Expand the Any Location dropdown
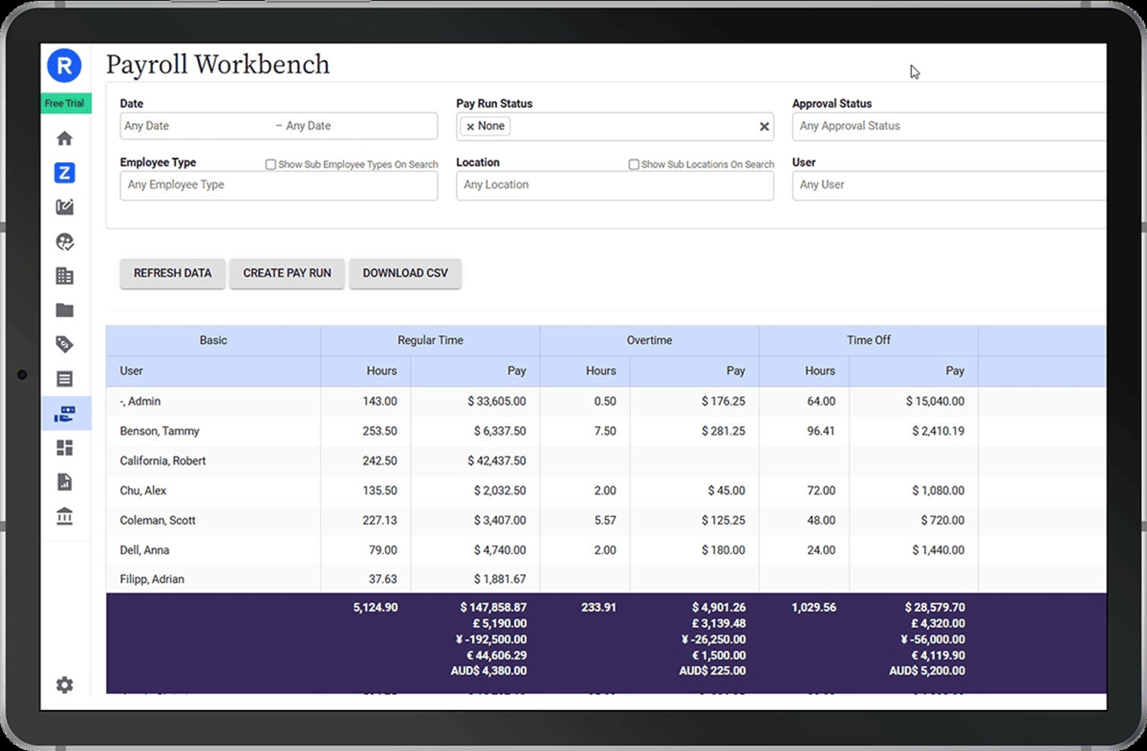The height and width of the screenshot is (751, 1147). 614,185
